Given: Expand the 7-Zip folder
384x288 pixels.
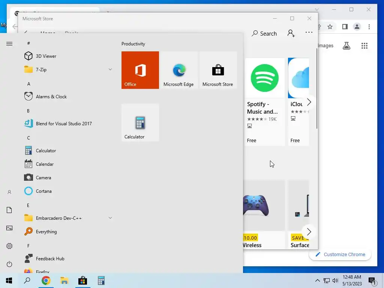Looking at the screenshot, I should coord(68,69).
